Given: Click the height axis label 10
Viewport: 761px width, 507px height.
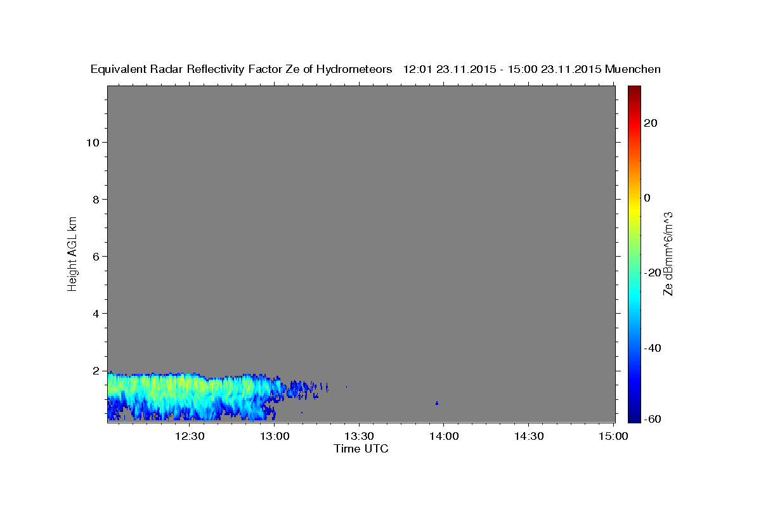Looking at the screenshot, I should (x=93, y=142).
